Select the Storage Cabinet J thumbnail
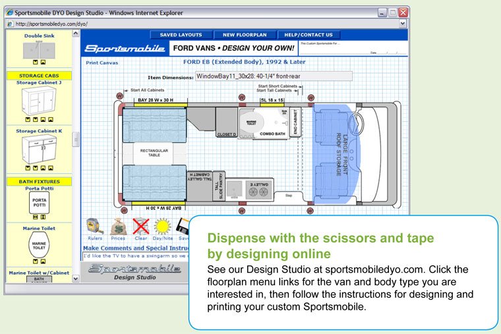The height and width of the screenshot is (334, 501). [38, 101]
